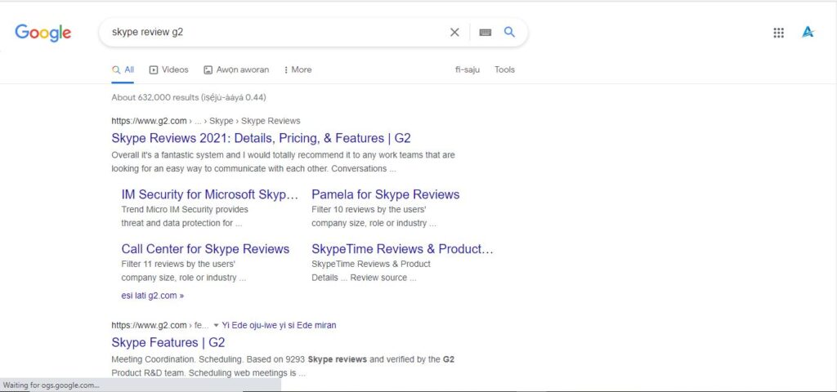Open Skype Reviews 2021 G2 result
Viewport: 837px width, 392px height.
[261, 138]
